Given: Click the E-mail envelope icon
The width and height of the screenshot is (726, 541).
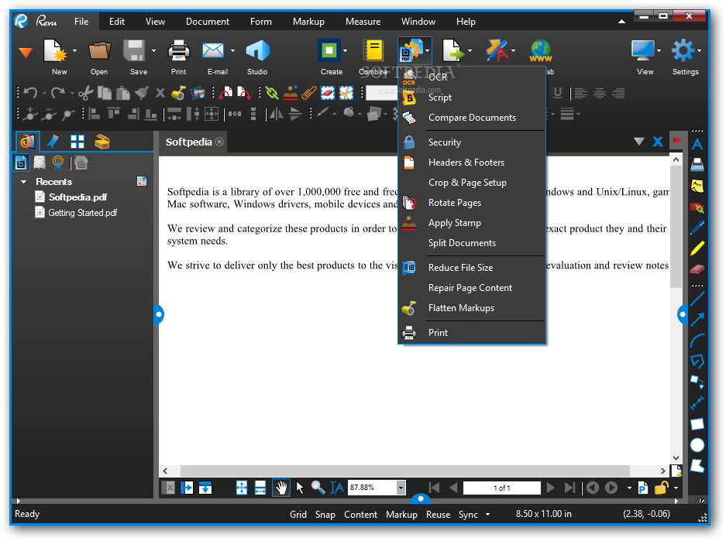Looking at the screenshot, I should [213, 51].
